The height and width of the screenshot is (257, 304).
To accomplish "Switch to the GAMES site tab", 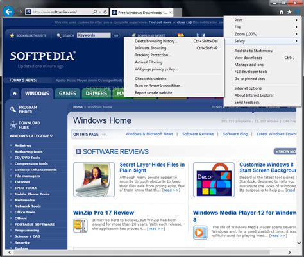I will tap(67, 94).
